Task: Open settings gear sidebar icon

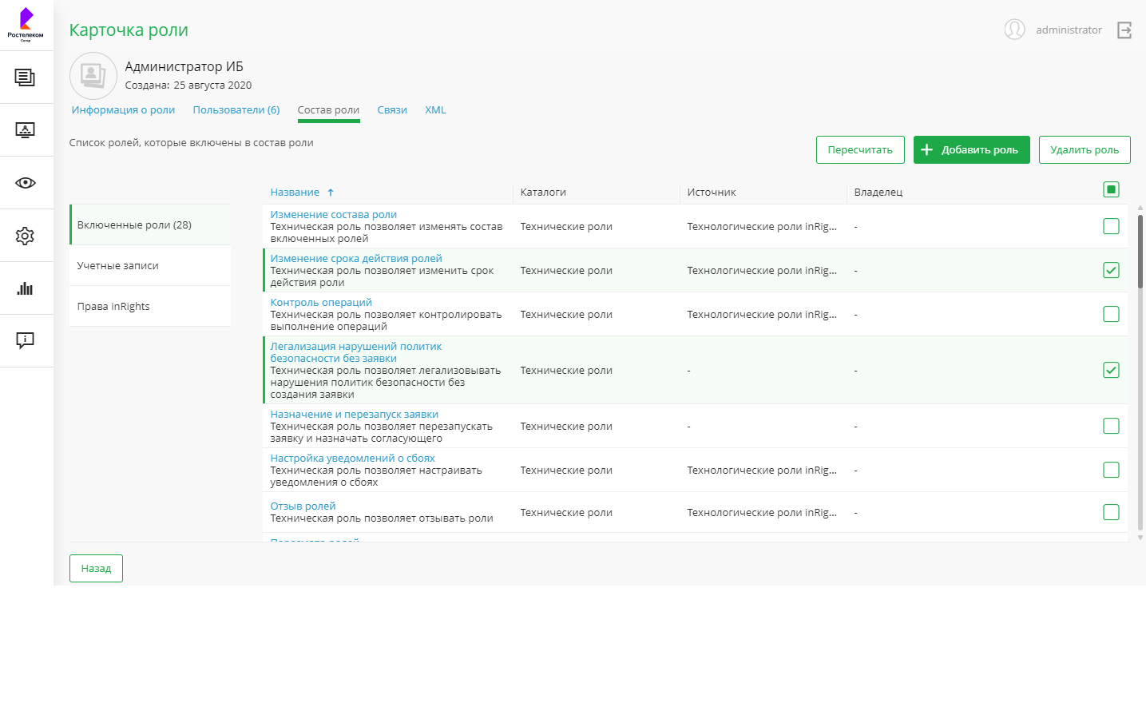Action: [x=26, y=236]
